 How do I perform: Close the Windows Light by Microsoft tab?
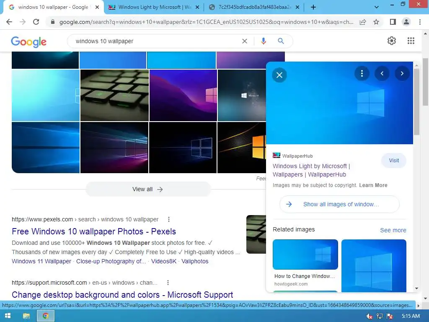click(x=197, y=7)
